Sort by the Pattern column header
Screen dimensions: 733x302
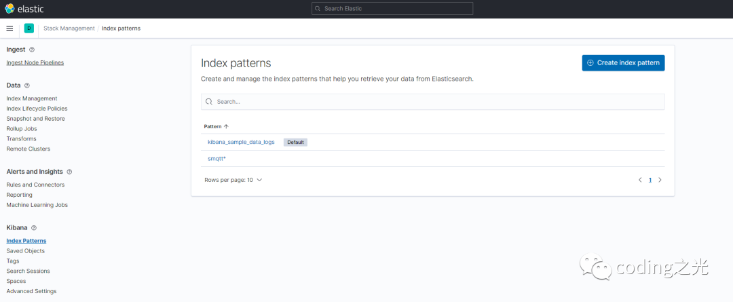pos(217,126)
